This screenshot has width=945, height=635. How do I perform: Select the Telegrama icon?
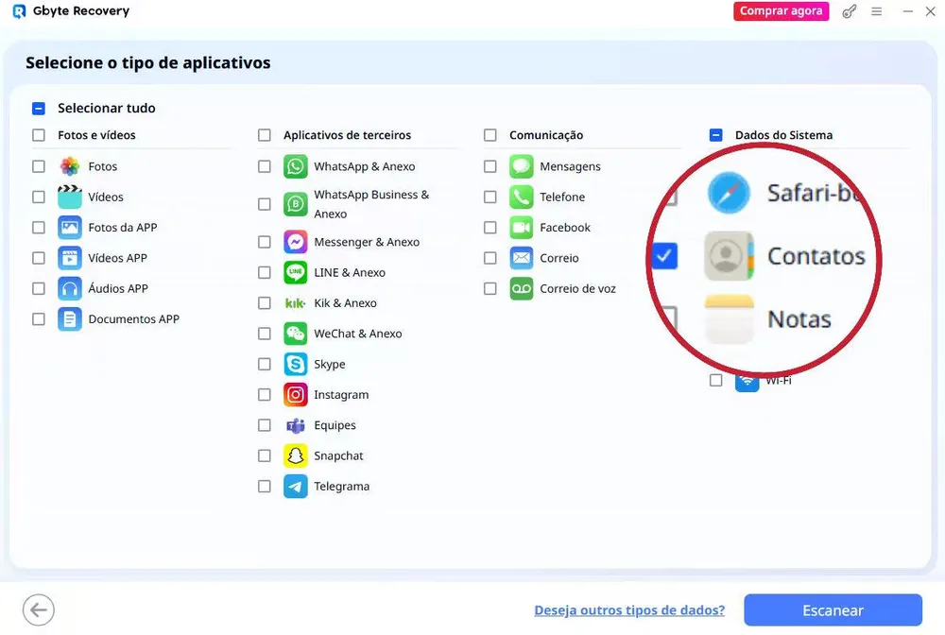(x=296, y=487)
